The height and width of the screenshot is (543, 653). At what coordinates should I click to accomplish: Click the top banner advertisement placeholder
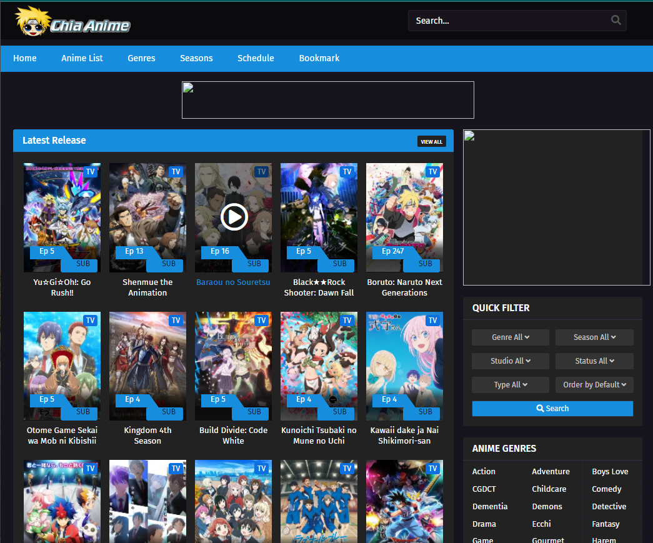click(327, 100)
